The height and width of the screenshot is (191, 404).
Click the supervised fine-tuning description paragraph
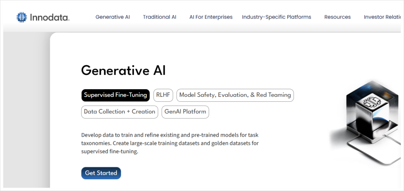click(170, 143)
